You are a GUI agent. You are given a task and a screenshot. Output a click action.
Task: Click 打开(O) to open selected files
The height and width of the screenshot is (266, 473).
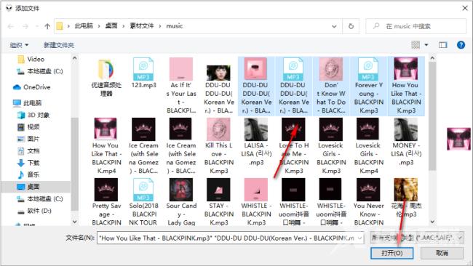click(x=391, y=253)
